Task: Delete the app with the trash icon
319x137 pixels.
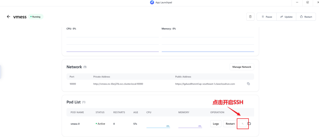Action: (x=250, y=17)
